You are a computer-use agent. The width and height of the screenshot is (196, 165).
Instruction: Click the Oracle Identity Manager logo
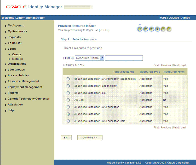[34, 7]
